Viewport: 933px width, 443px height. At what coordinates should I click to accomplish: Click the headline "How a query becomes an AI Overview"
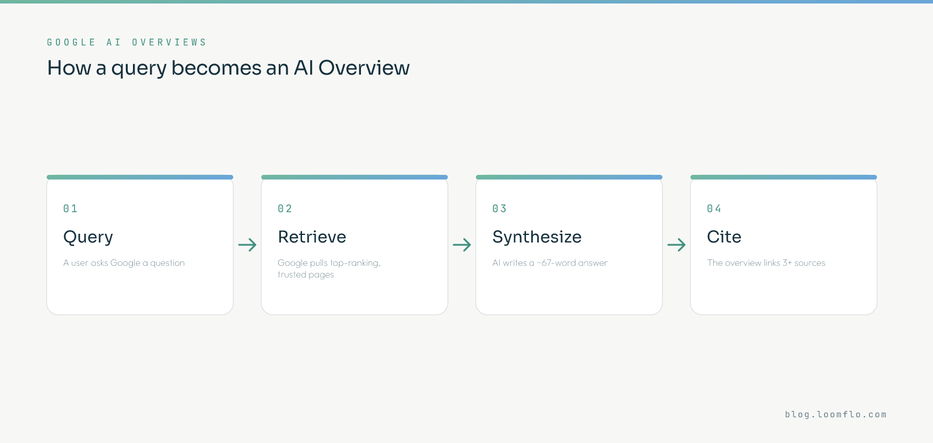click(x=228, y=68)
